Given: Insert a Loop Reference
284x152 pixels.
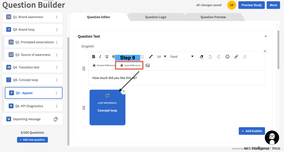Looking at the screenshot, I should tap(129, 65).
